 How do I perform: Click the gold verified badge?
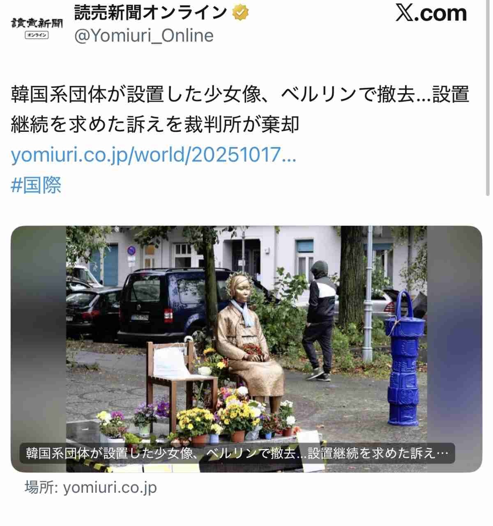tap(240, 13)
